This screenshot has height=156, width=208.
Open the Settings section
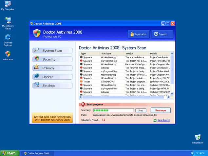(52, 86)
